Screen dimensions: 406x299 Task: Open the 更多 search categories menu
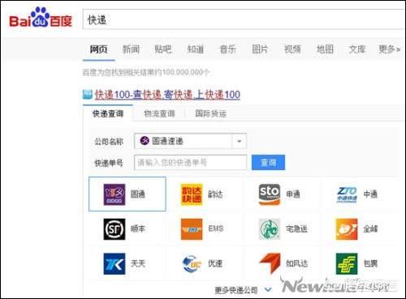(x=389, y=49)
